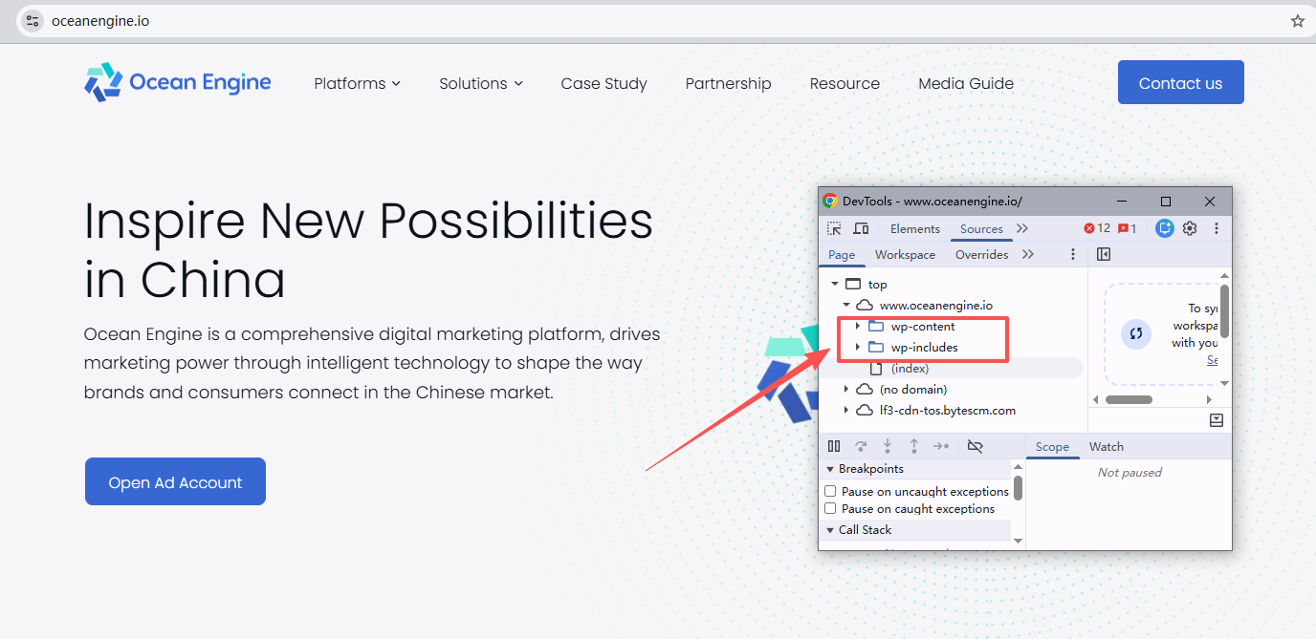Enable Pause on uncaught exceptions

[830, 491]
